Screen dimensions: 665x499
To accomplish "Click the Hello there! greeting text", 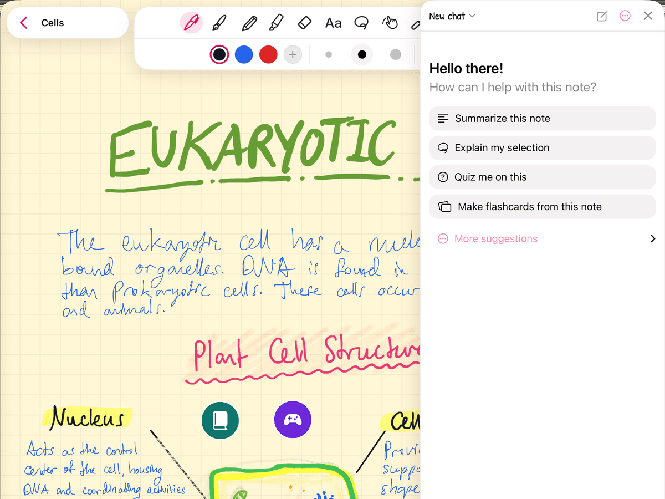I will [466, 68].
